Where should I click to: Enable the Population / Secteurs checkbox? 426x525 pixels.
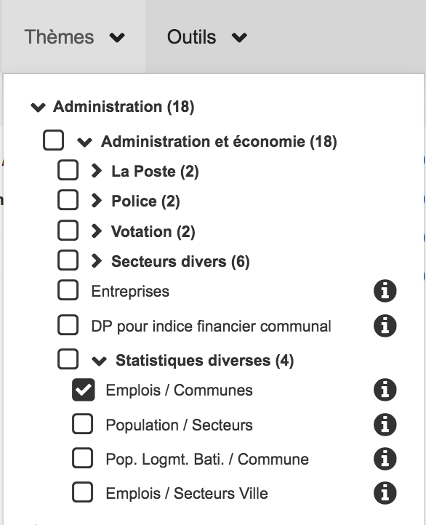[82, 424]
